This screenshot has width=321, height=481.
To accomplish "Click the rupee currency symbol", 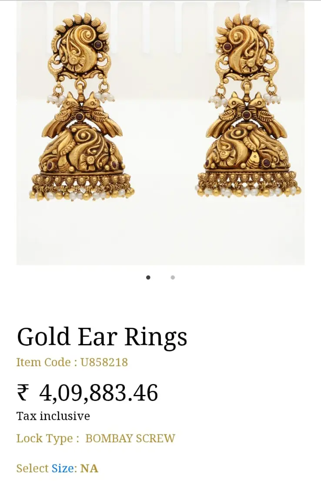I will (23, 393).
